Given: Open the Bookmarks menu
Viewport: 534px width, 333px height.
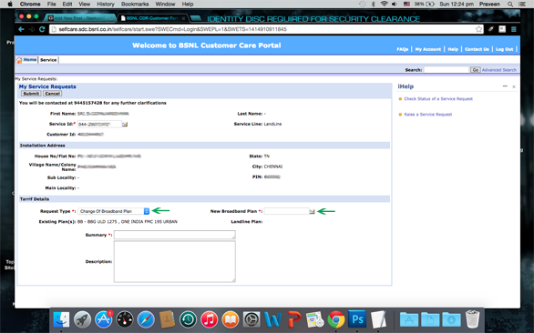Looking at the screenshot, I should click(135, 4).
